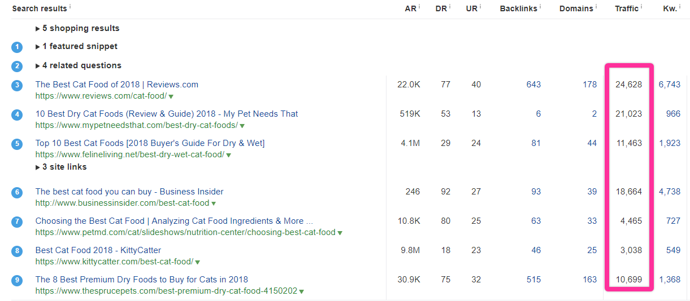Open dropdown arrow beside kittycatter.com URL

coord(198,262)
